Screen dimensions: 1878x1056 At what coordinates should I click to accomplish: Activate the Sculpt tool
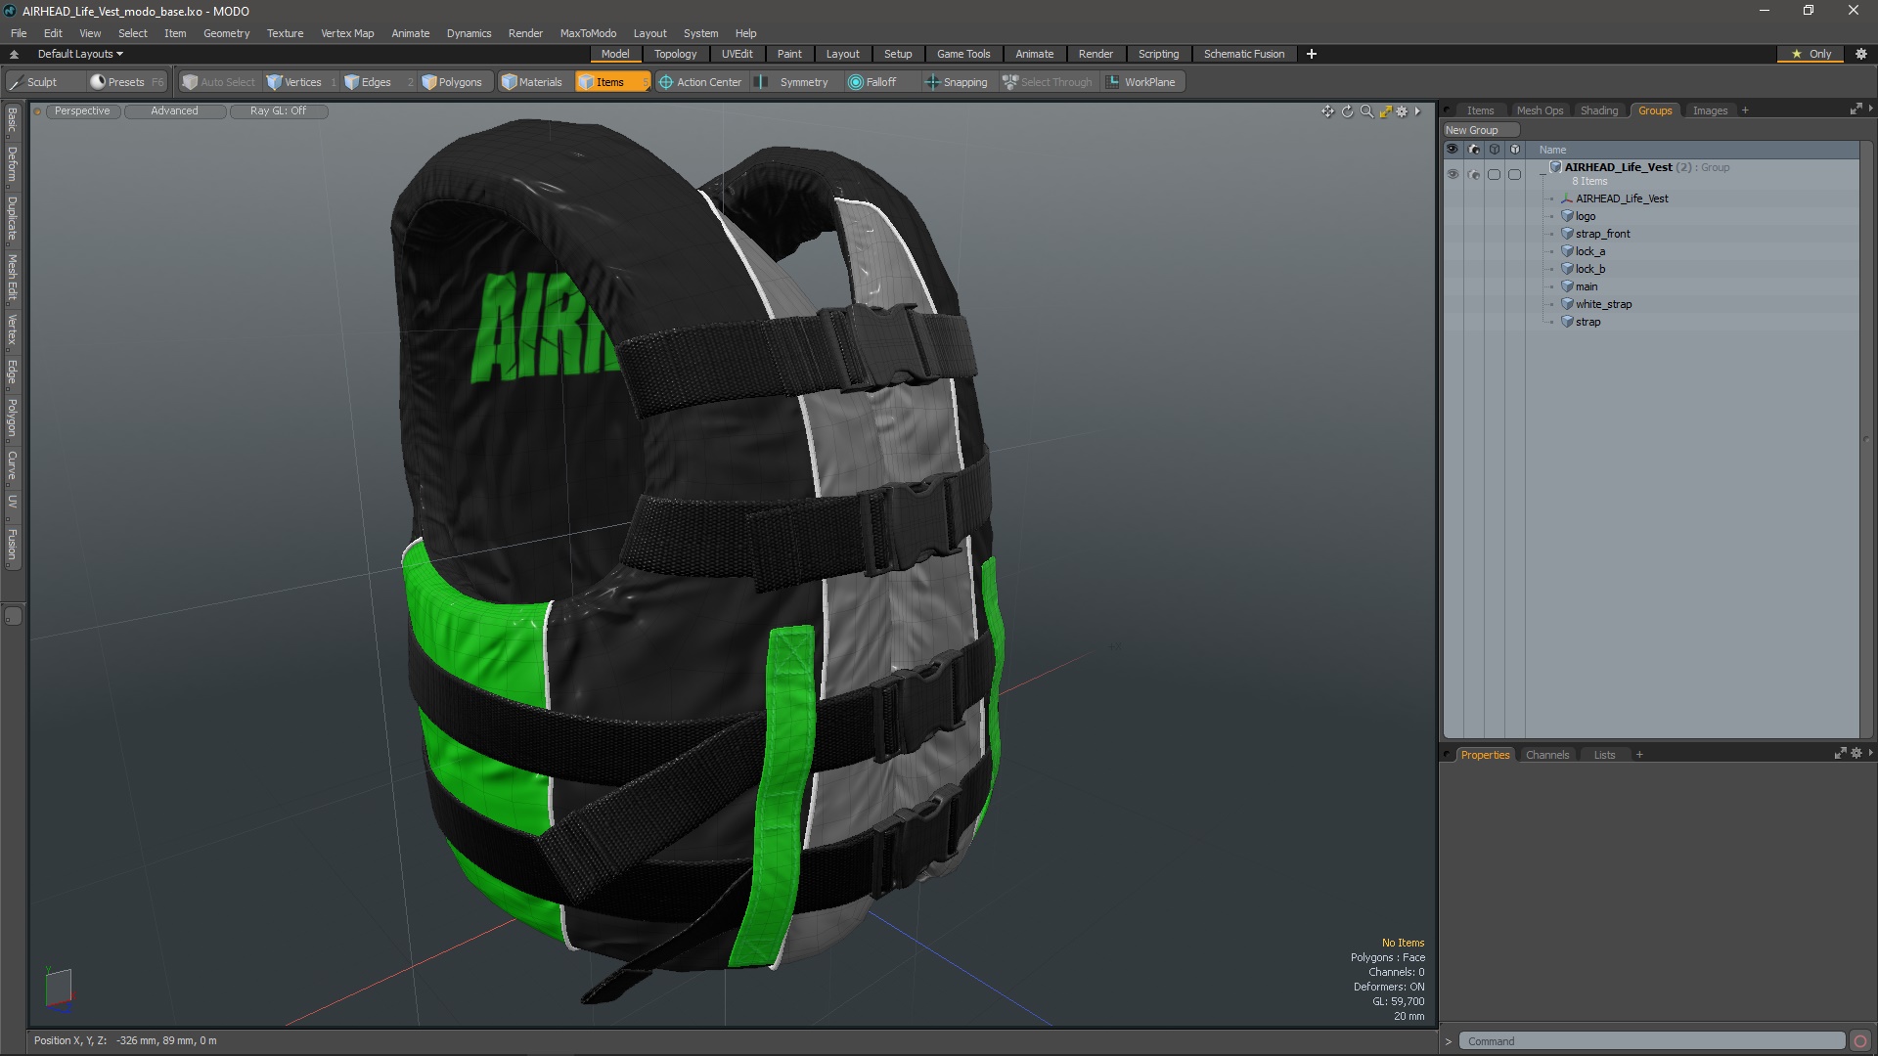(x=34, y=82)
